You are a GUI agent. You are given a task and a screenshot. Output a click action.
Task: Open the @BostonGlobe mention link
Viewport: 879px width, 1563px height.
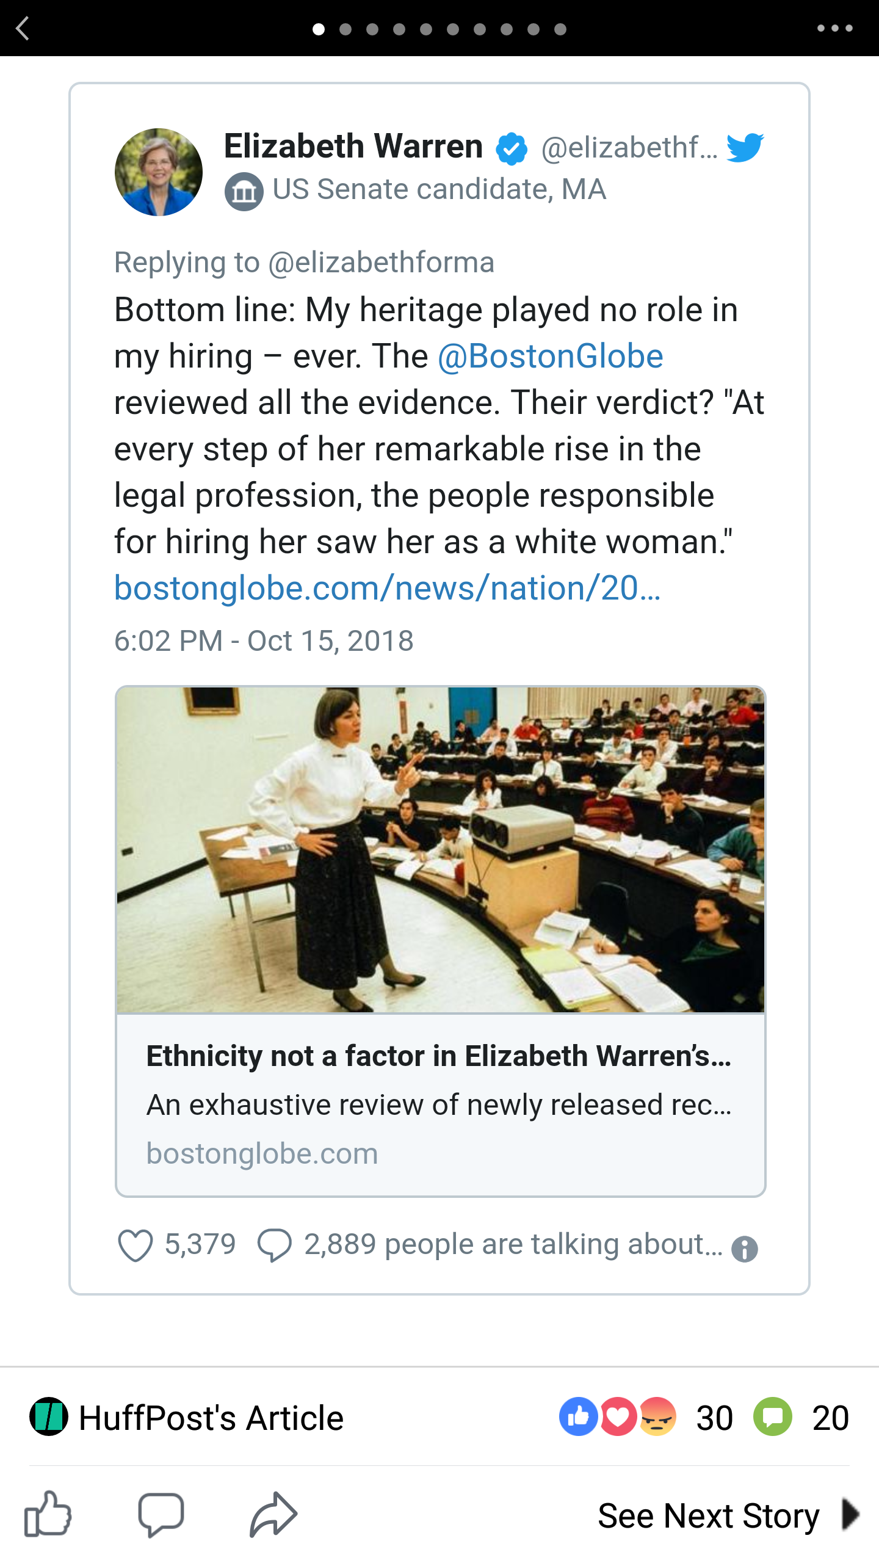click(551, 357)
